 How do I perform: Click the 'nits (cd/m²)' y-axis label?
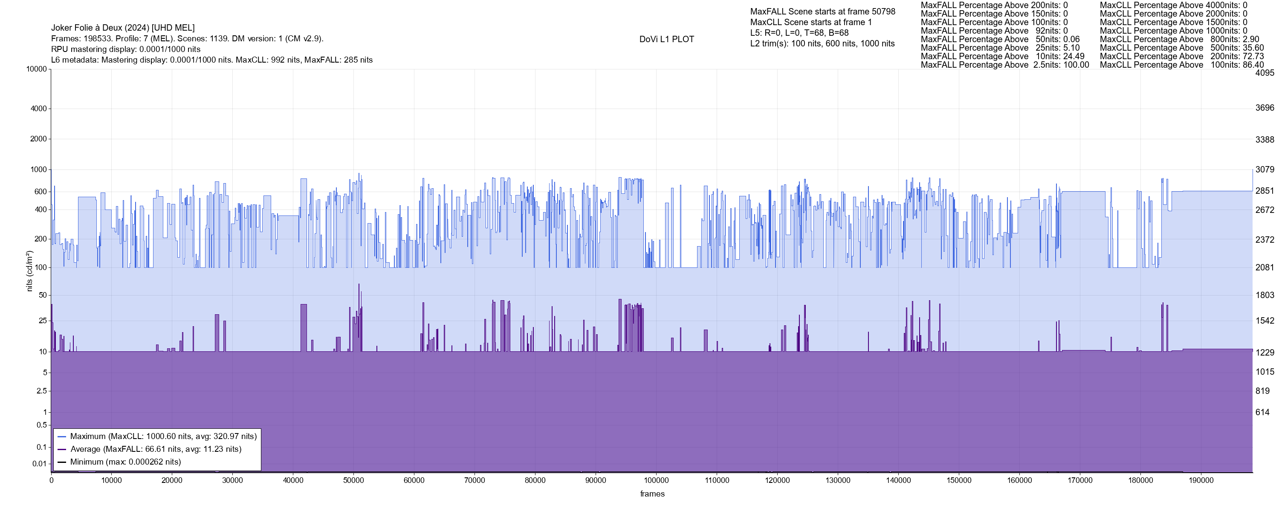point(29,271)
